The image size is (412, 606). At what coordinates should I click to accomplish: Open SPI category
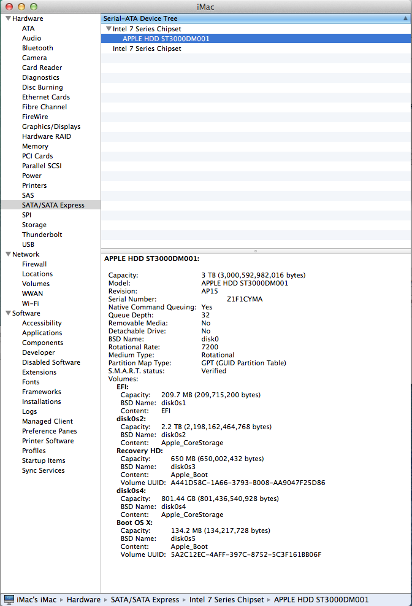(26, 215)
